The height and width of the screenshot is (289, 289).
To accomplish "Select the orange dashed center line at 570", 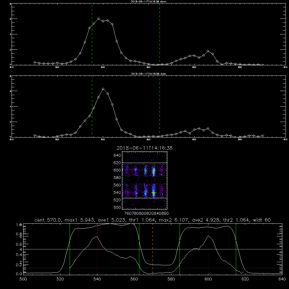I will 153,249.
